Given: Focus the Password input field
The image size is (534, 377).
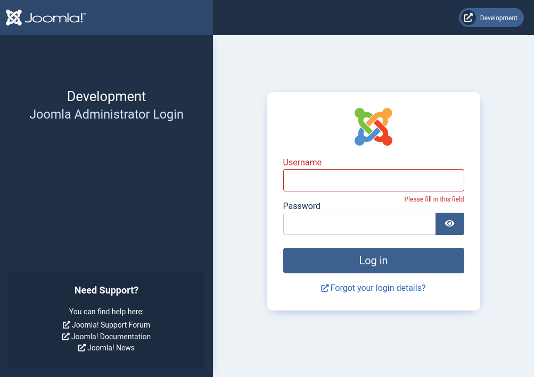Looking at the screenshot, I should coord(359,224).
